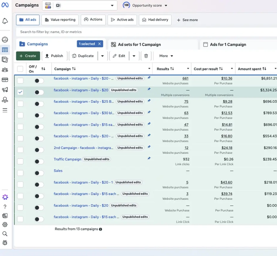Viewport: 277px width, 256px height.
Task: Open the Ad sets for 1 Campaign tab
Action: click(153, 44)
